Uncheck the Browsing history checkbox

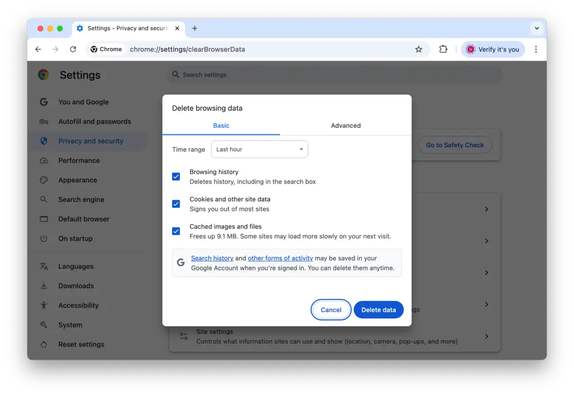176,176
